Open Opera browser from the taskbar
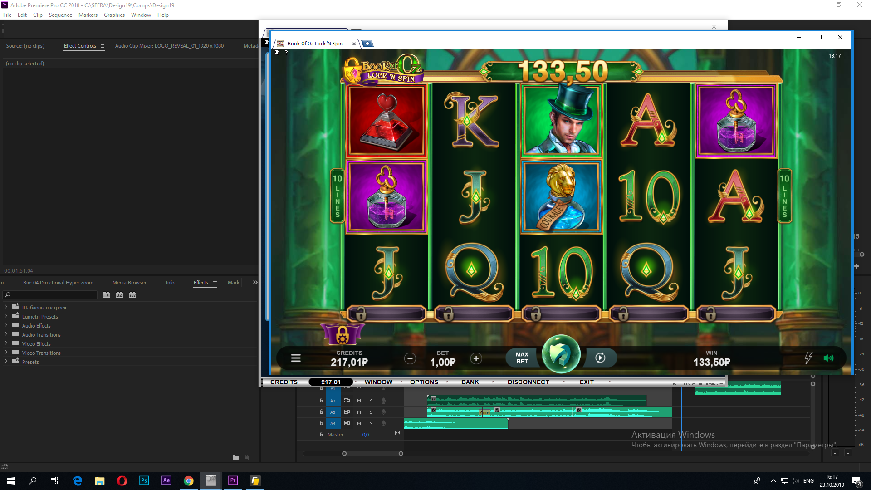Viewport: 871px width, 490px height. tap(122, 480)
